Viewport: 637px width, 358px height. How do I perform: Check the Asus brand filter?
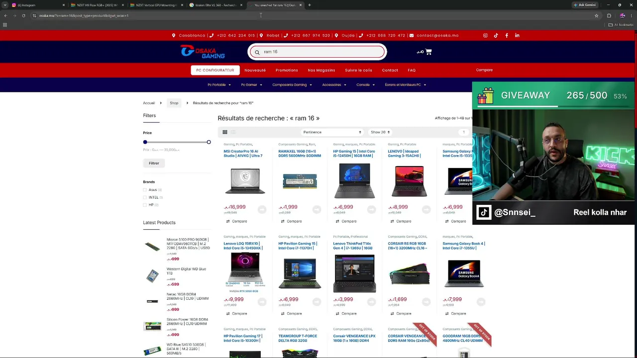(x=145, y=190)
